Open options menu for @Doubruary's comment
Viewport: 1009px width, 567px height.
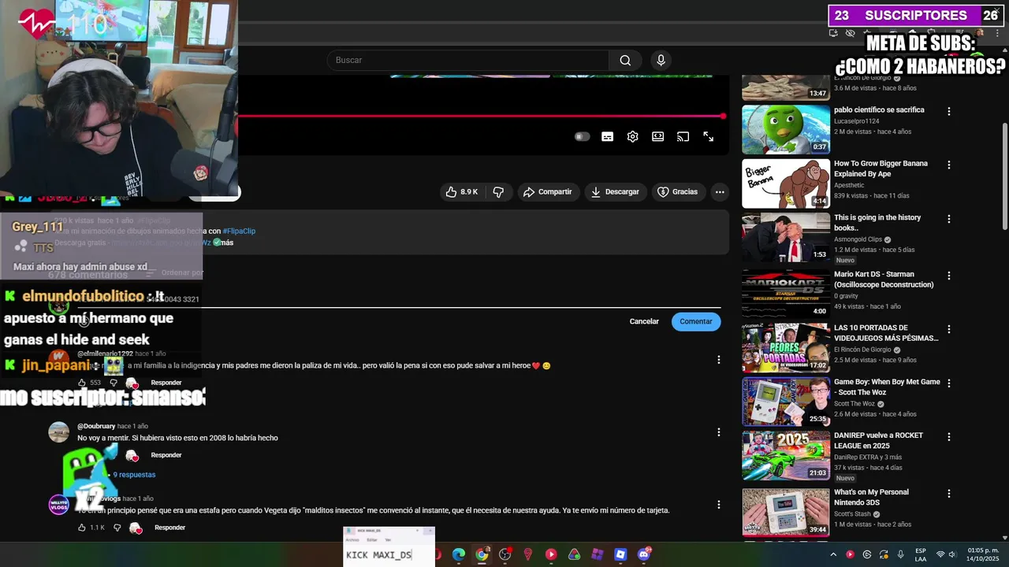(x=718, y=432)
